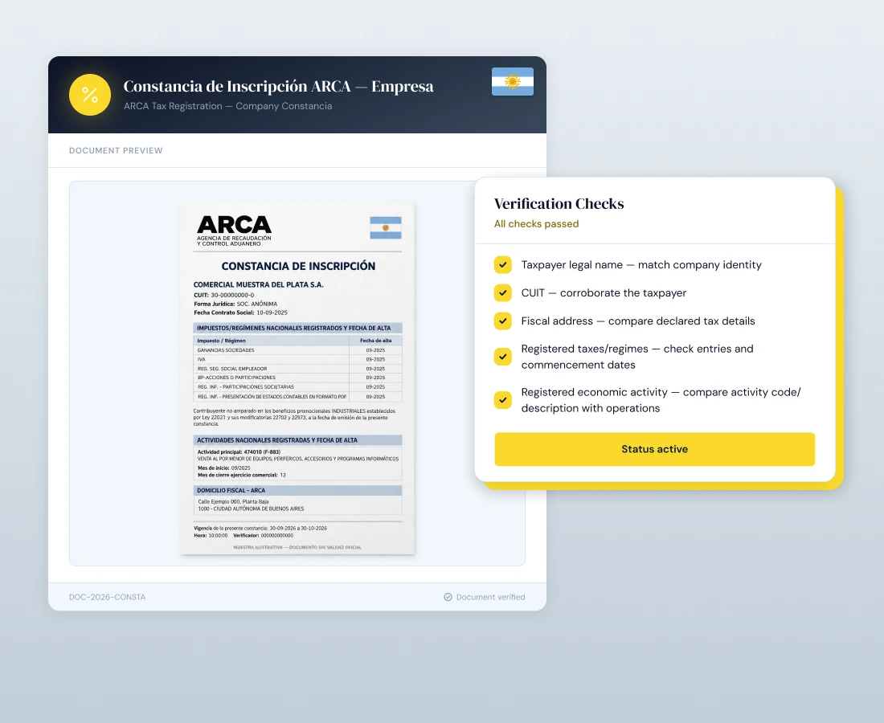
Task: Click the DOCUMENT PREVIEW label
Action: point(116,150)
